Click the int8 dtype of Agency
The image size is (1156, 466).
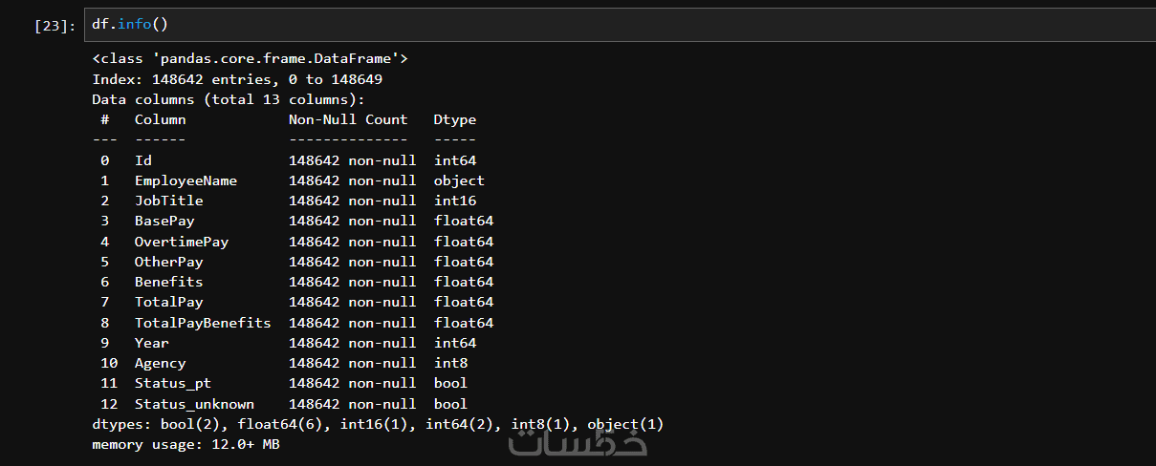point(450,363)
